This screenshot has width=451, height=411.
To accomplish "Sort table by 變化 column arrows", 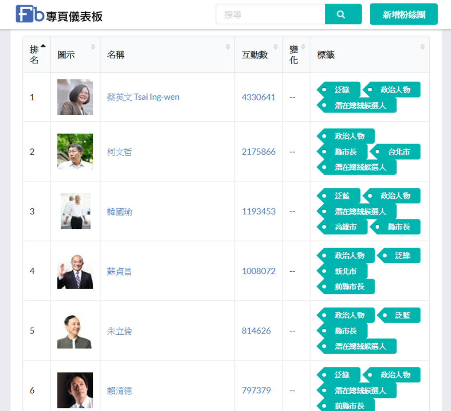I will point(303,47).
